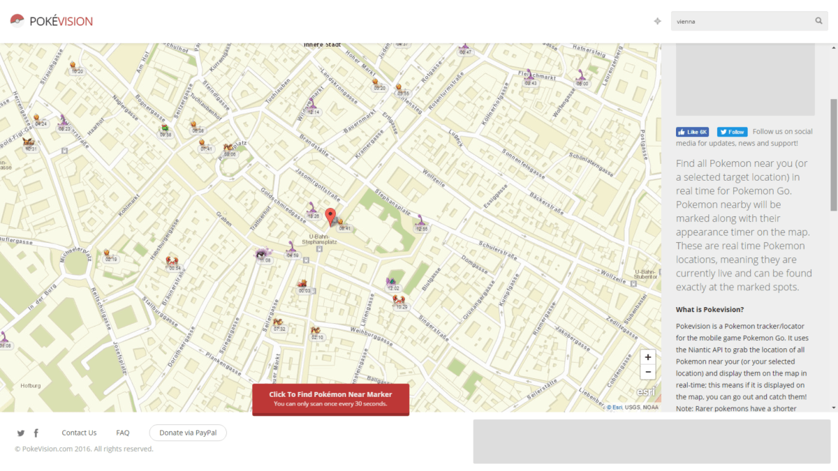
Task: Open the Contact Us link
Action: pyautogui.click(x=79, y=433)
